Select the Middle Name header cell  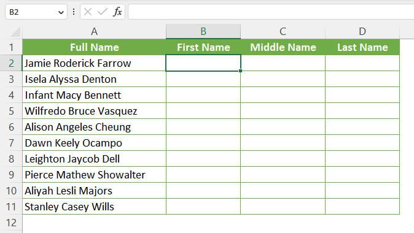[283, 47]
